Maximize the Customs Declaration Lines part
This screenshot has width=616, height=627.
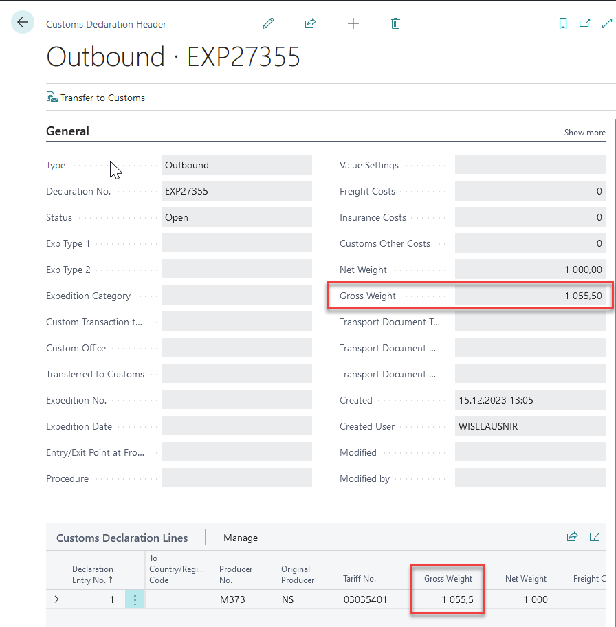[595, 538]
